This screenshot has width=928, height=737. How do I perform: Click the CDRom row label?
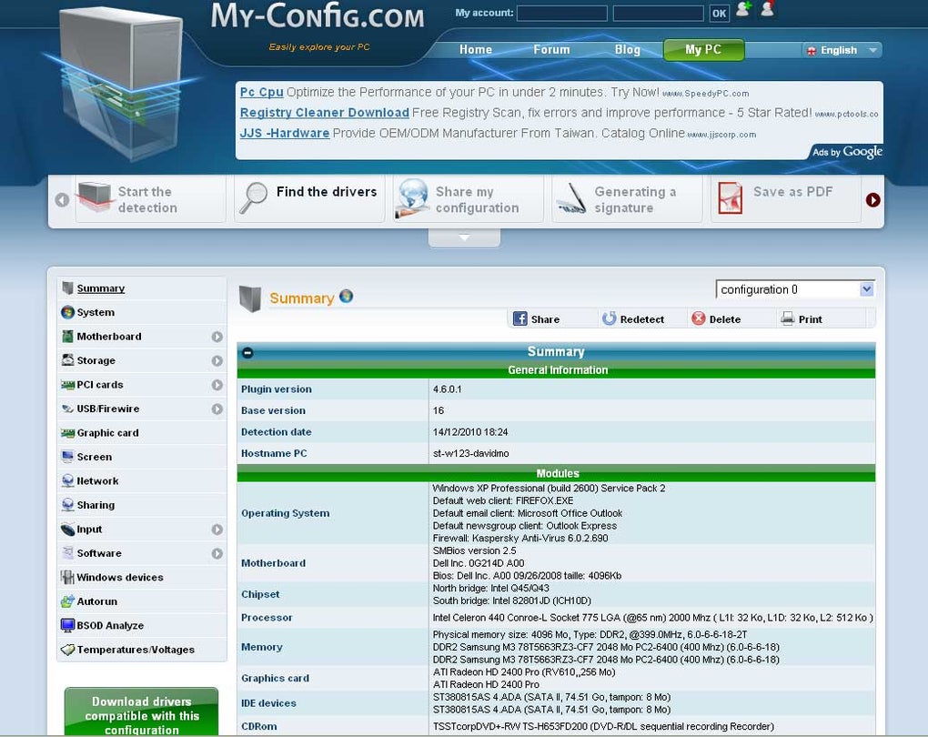click(x=258, y=726)
